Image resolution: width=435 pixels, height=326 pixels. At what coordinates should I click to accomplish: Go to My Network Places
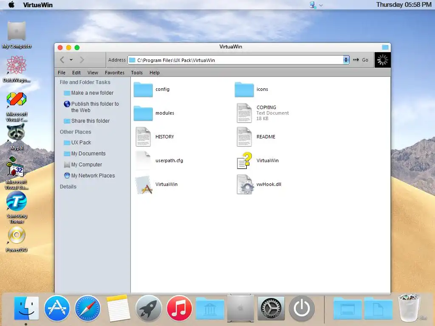tap(89, 176)
